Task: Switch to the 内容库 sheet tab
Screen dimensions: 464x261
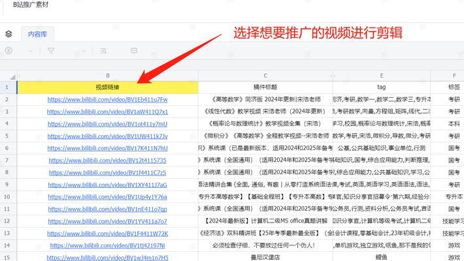Action: [x=38, y=35]
